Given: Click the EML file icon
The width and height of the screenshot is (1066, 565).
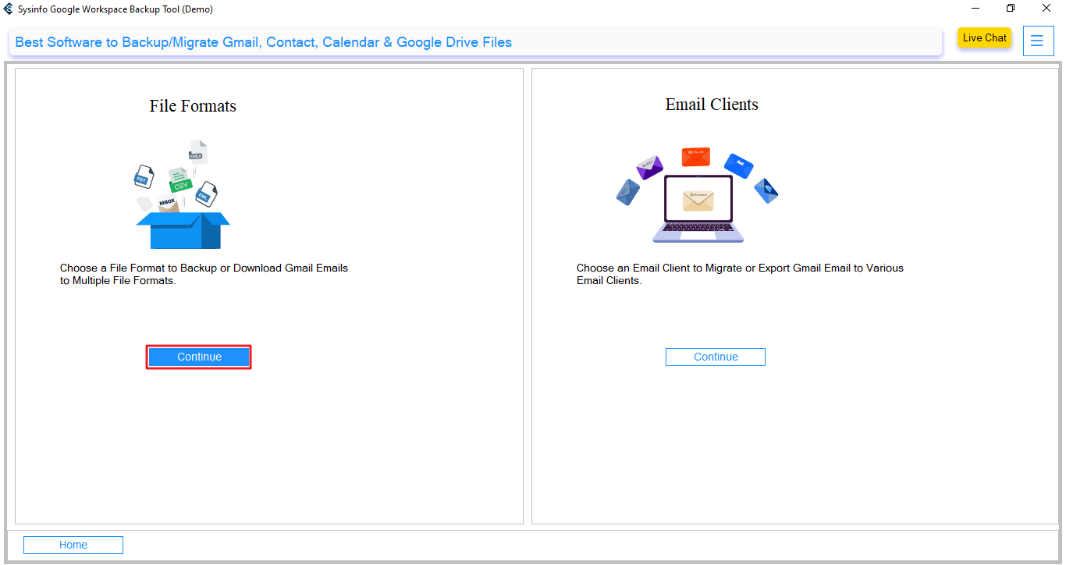Looking at the screenshot, I should pos(206,194).
